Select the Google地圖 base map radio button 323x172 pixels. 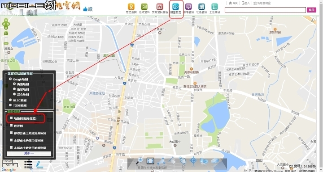click(x=10, y=79)
